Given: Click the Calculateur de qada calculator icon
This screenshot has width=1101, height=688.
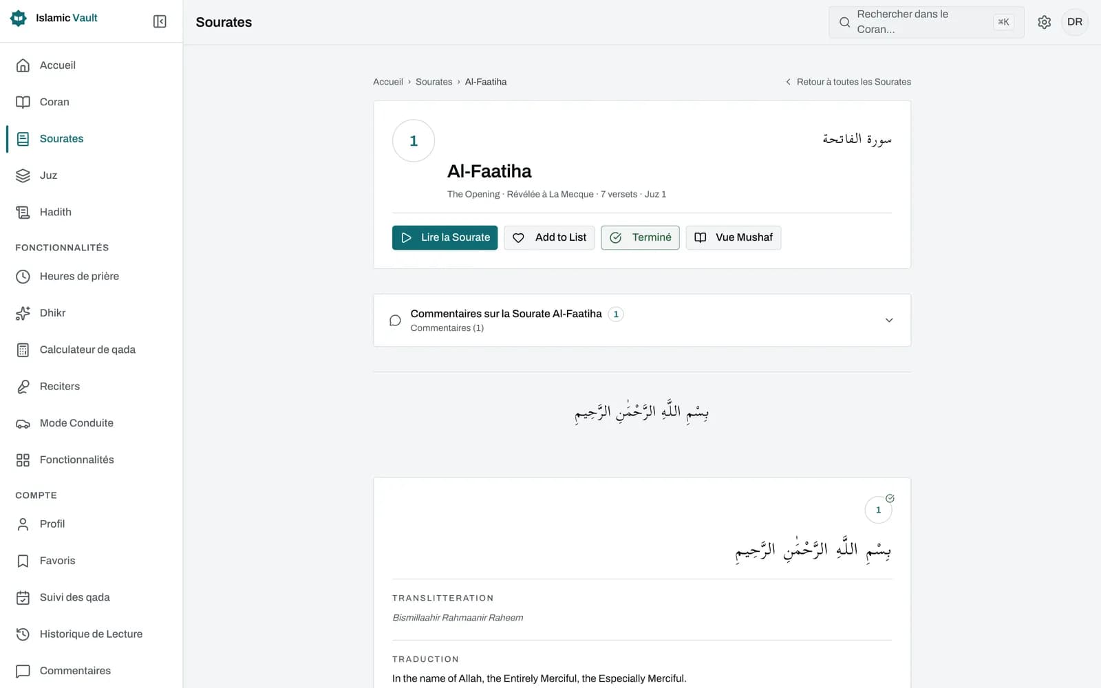Looking at the screenshot, I should coord(23,350).
